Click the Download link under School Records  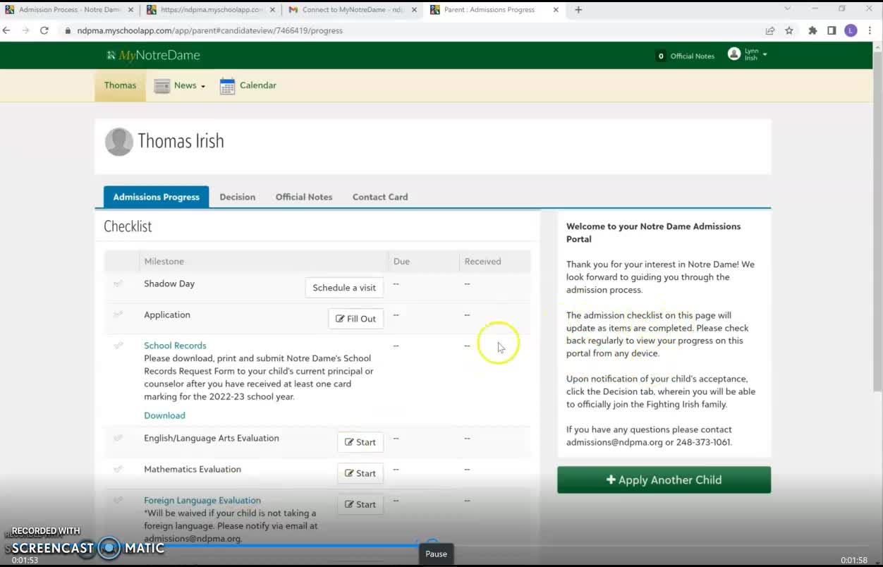[164, 415]
